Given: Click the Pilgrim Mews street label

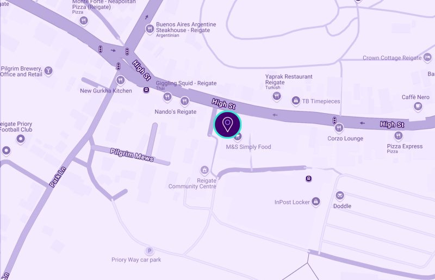Looking at the screenshot, I should click(x=132, y=155).
